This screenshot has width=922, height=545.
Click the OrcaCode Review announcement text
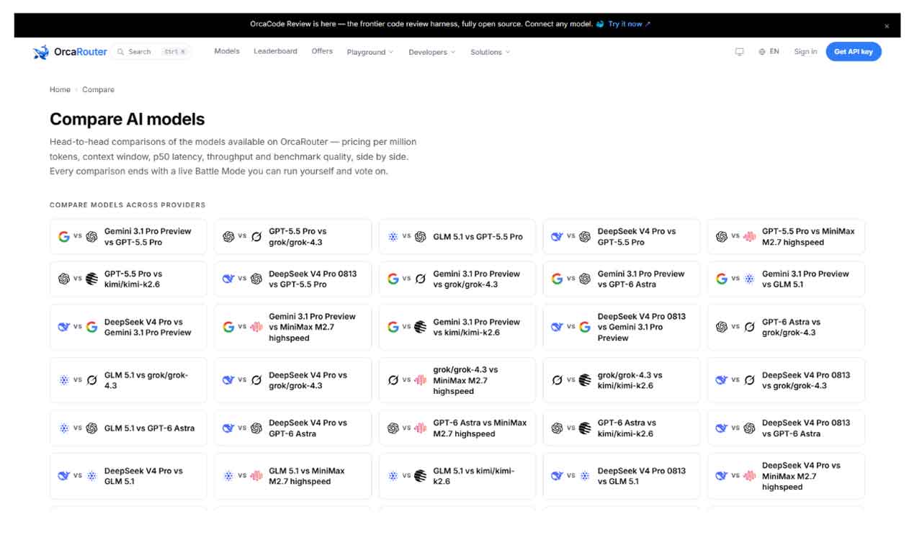click(421, 24)
